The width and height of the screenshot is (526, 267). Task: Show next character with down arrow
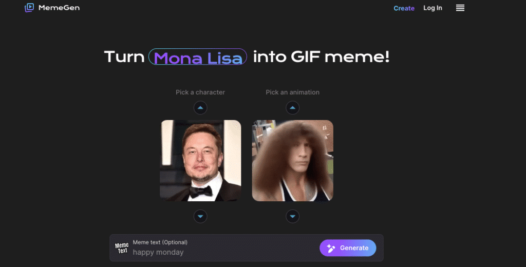(x=200, y=216)
